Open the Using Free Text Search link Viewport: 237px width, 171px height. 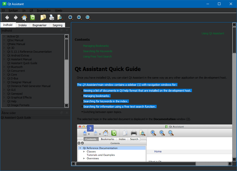point(97,56)
